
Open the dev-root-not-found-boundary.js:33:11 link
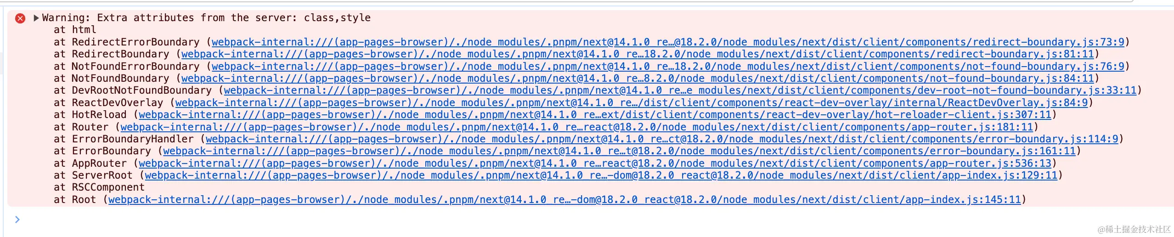click(680, 90)
